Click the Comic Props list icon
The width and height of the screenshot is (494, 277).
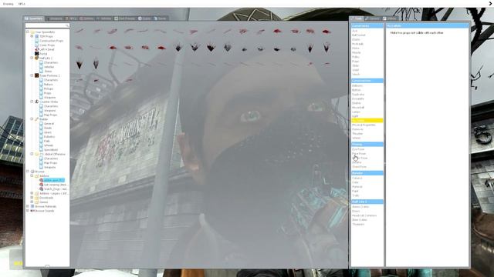point(36,45)
